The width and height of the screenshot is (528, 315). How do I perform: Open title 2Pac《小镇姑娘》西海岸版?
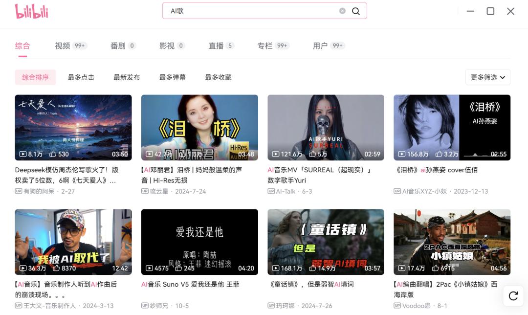click(x=445, y=290)
